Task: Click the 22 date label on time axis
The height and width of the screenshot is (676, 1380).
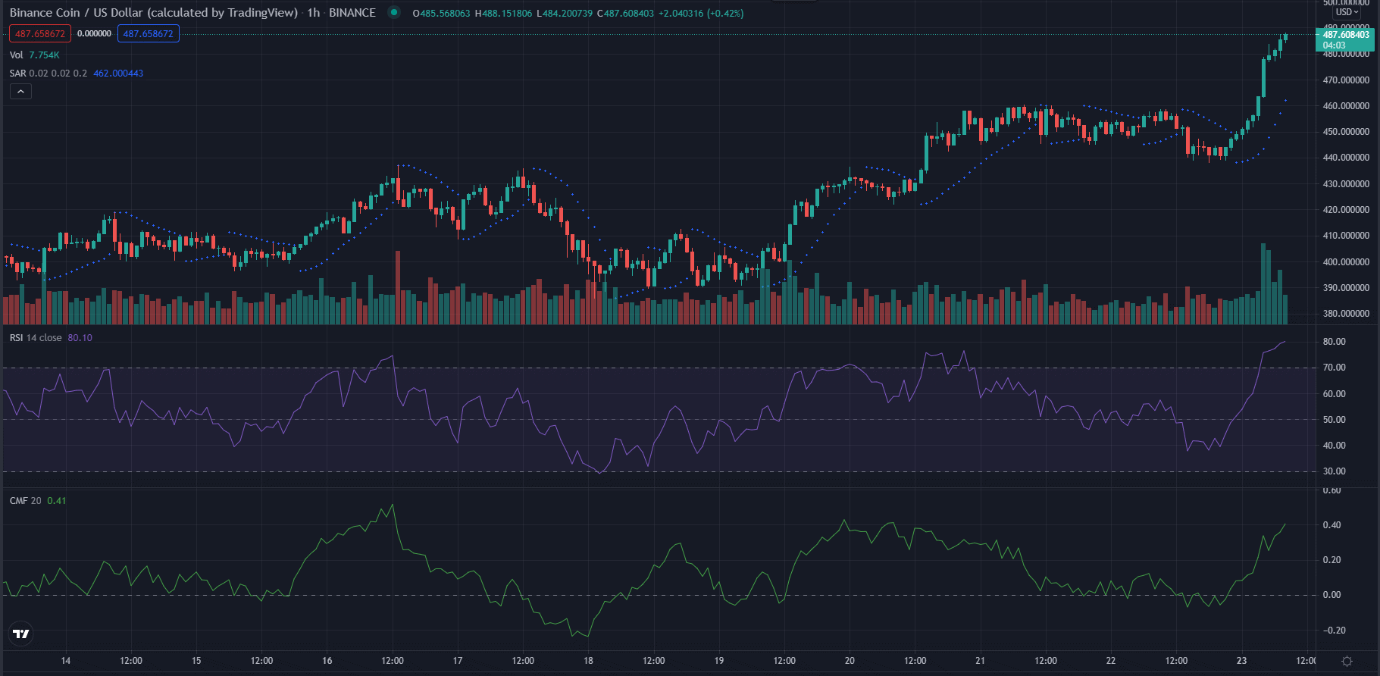Action: click(1111, 661)
